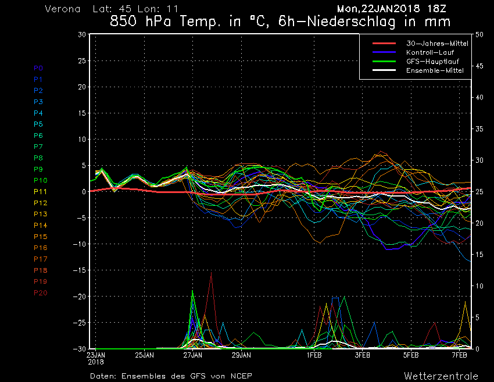Select ensemble member label P4
Viewport: 494px width, 382px height.
coord(38,113)
